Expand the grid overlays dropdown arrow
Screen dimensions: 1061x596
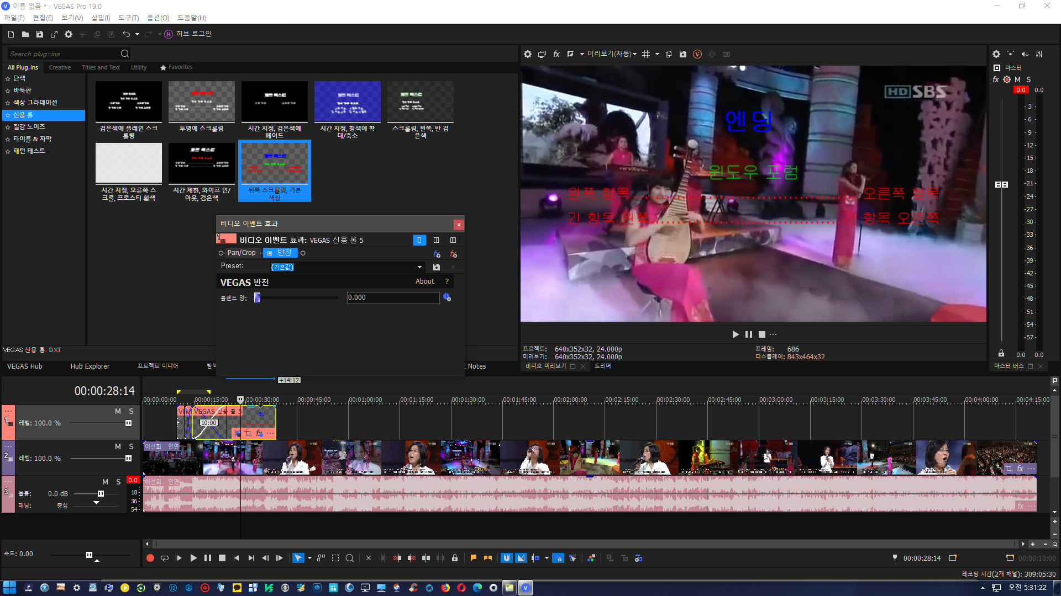click(657, 54)
